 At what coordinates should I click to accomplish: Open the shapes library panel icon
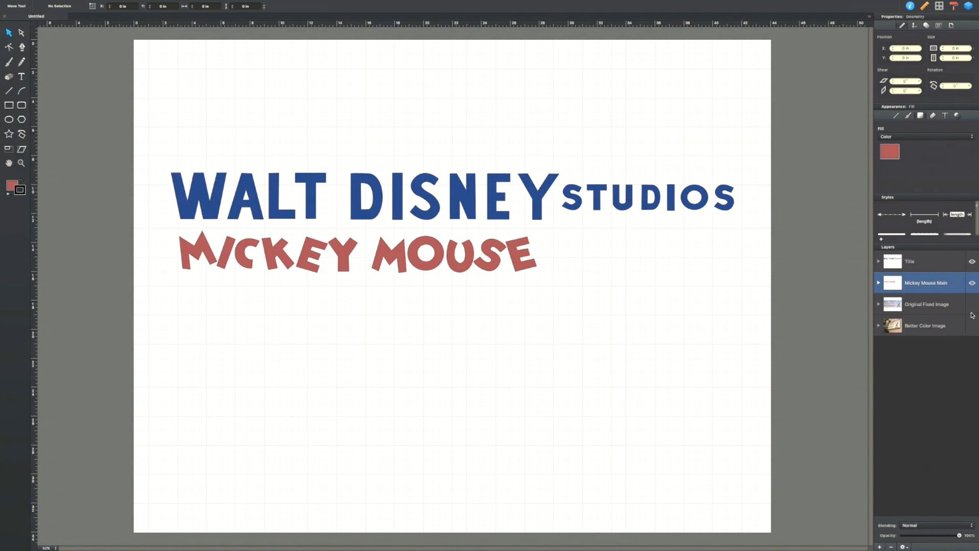(x=939, y=6)
